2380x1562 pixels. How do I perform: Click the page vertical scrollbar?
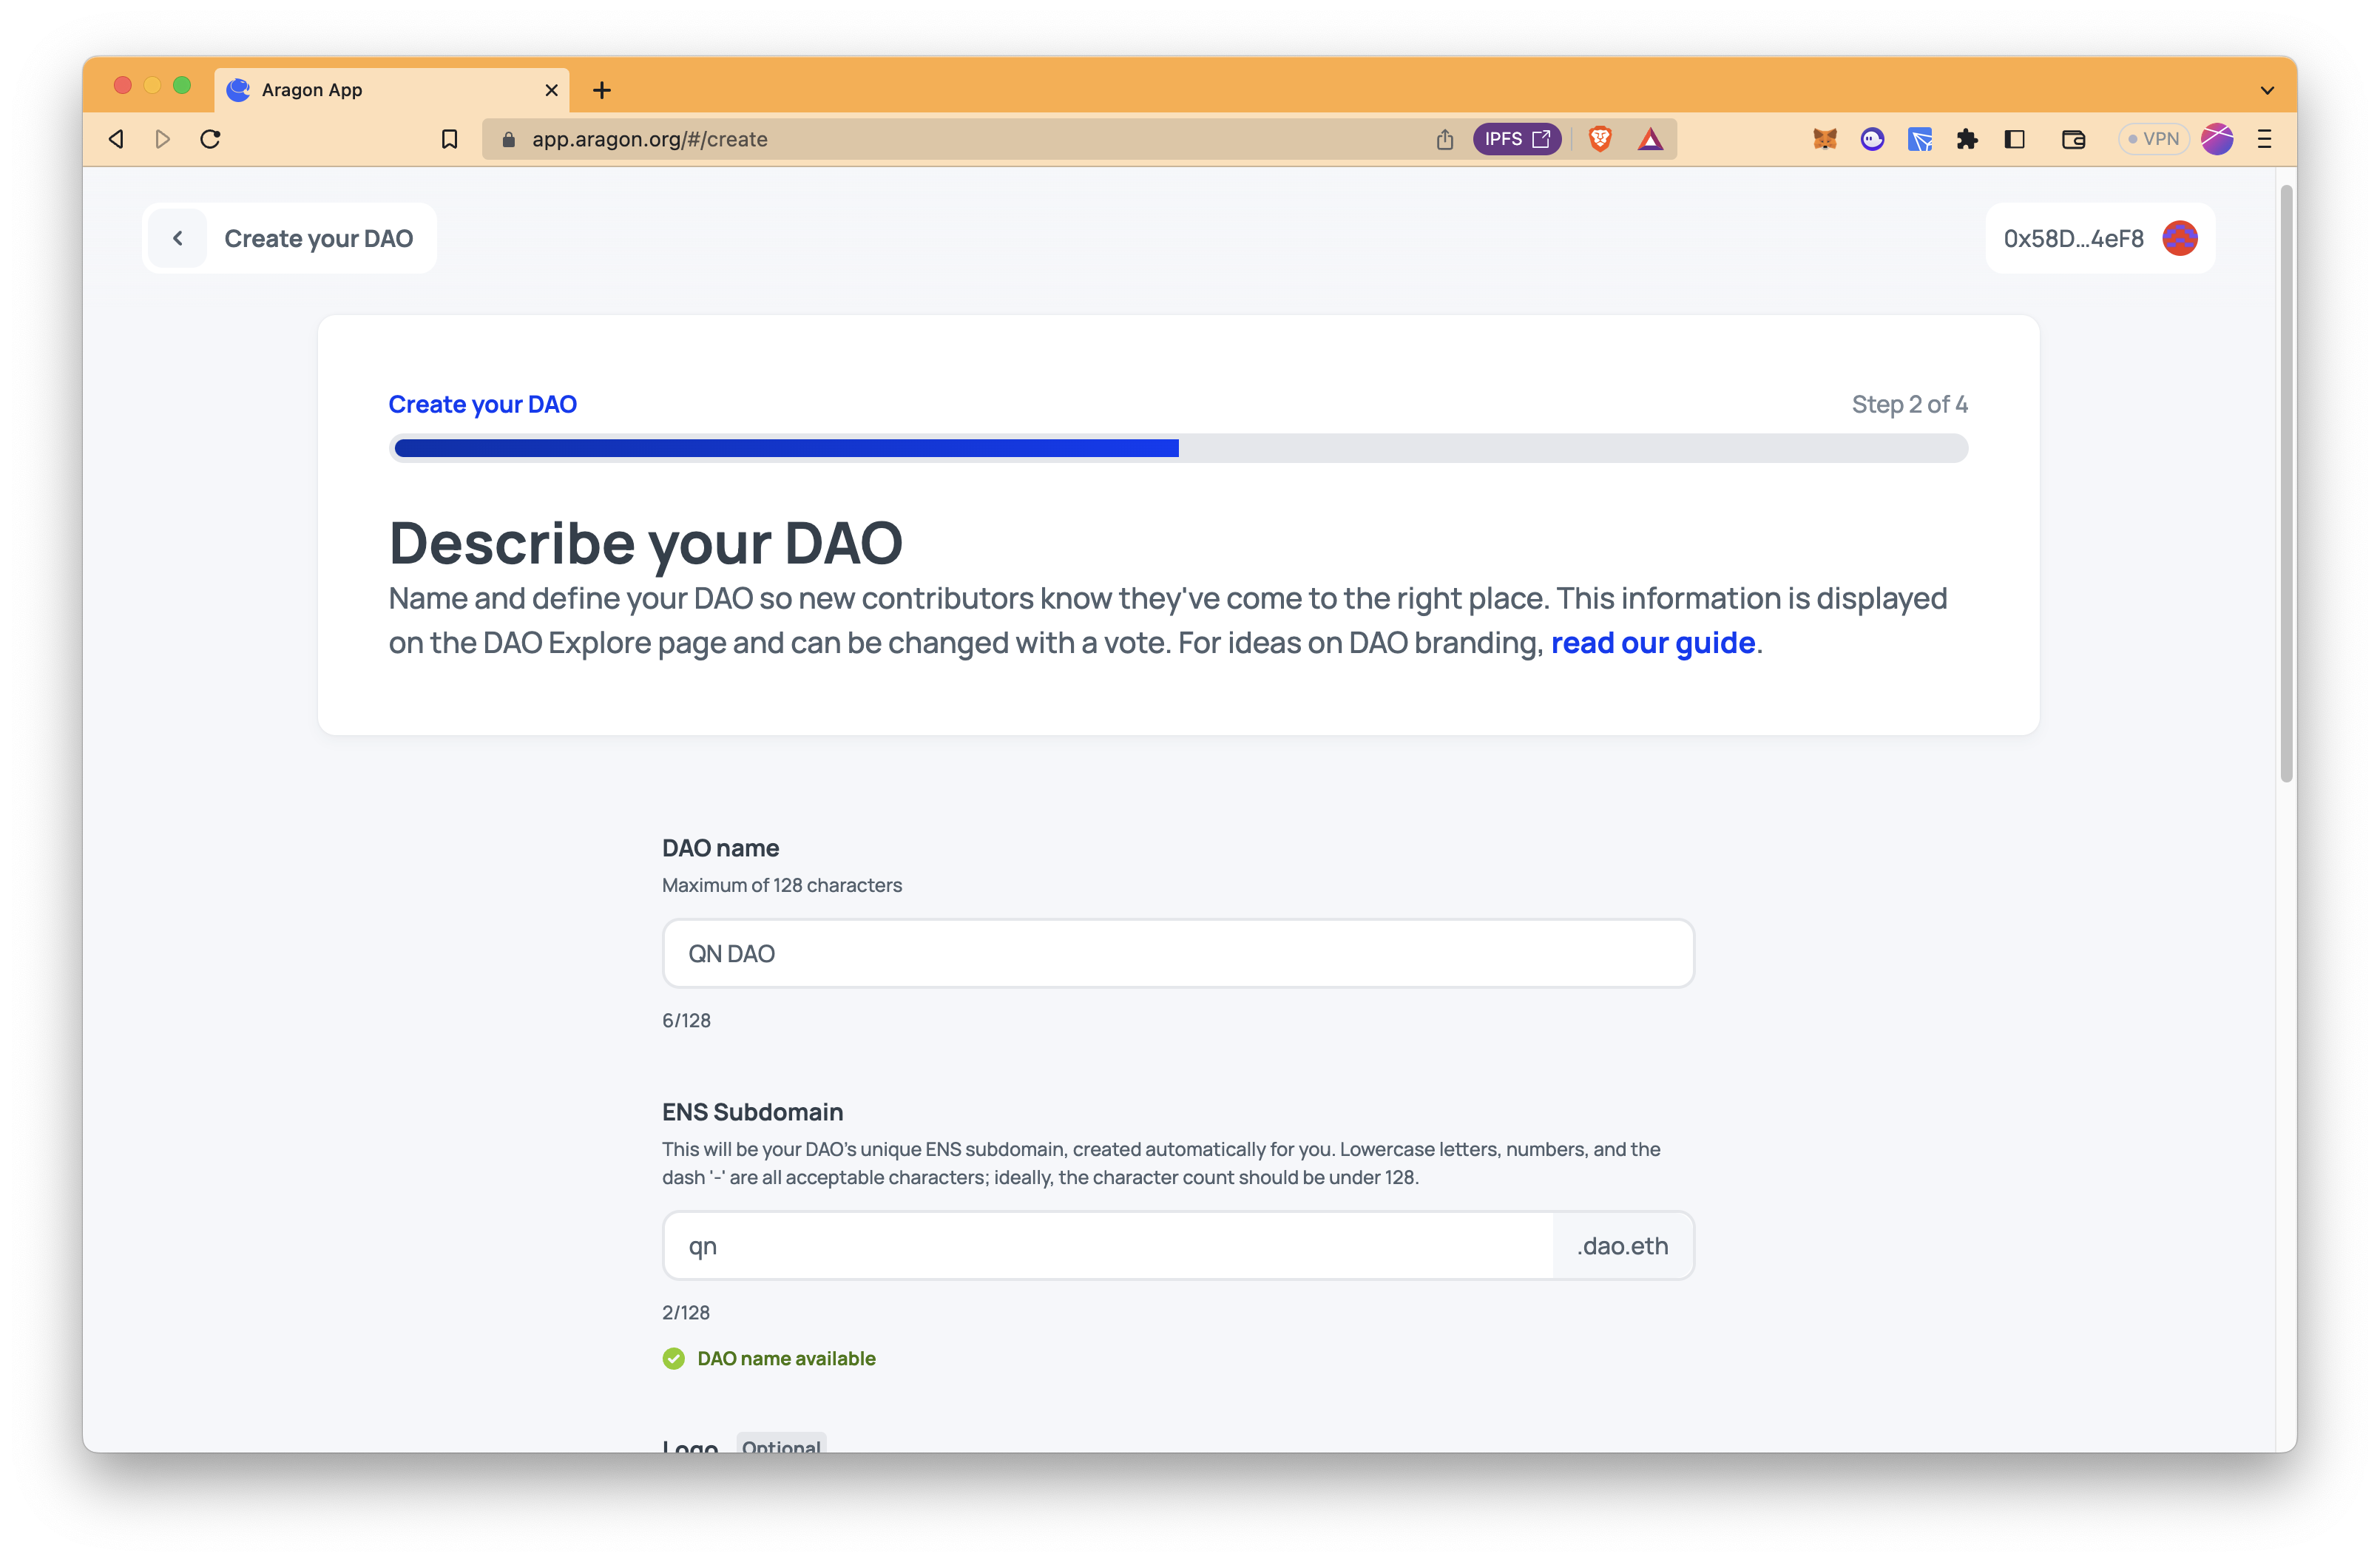click(2285, 483)
